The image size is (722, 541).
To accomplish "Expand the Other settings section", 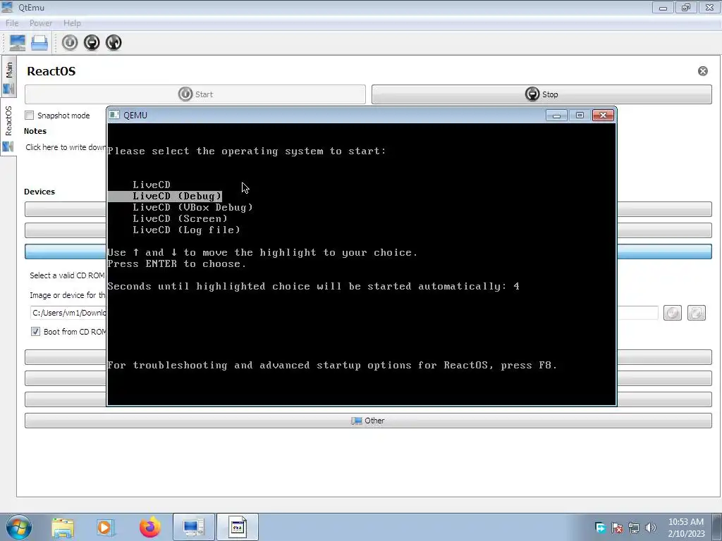I will coord(368,421).
